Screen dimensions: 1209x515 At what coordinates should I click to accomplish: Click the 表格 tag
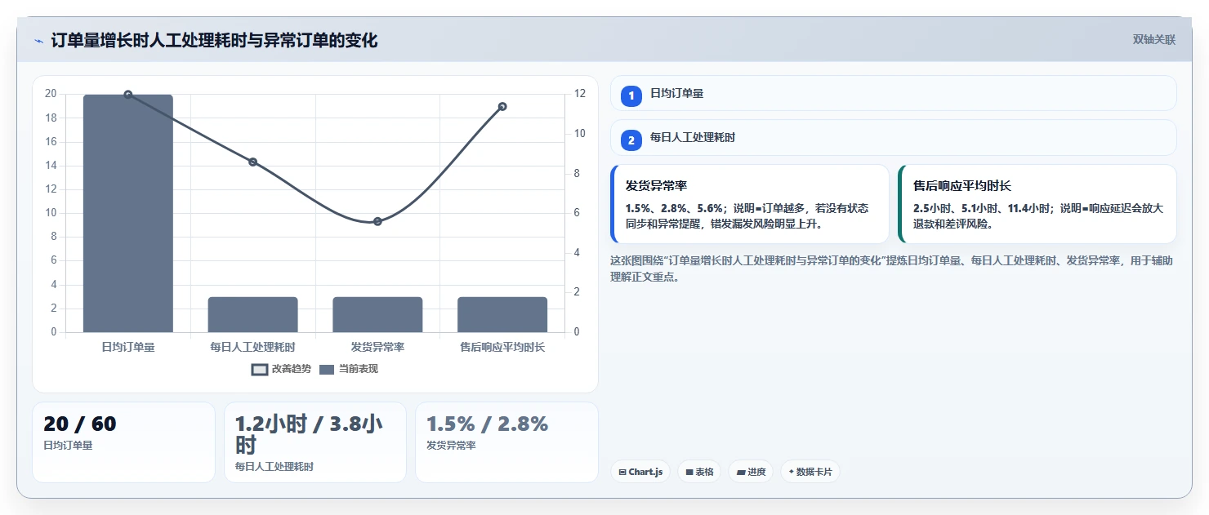(699, 472)
